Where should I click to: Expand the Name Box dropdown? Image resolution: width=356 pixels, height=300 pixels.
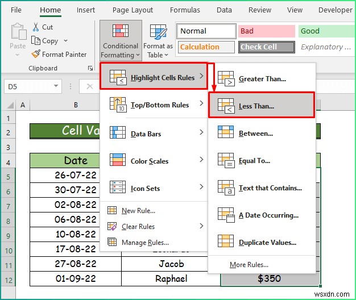coord(56,86)
